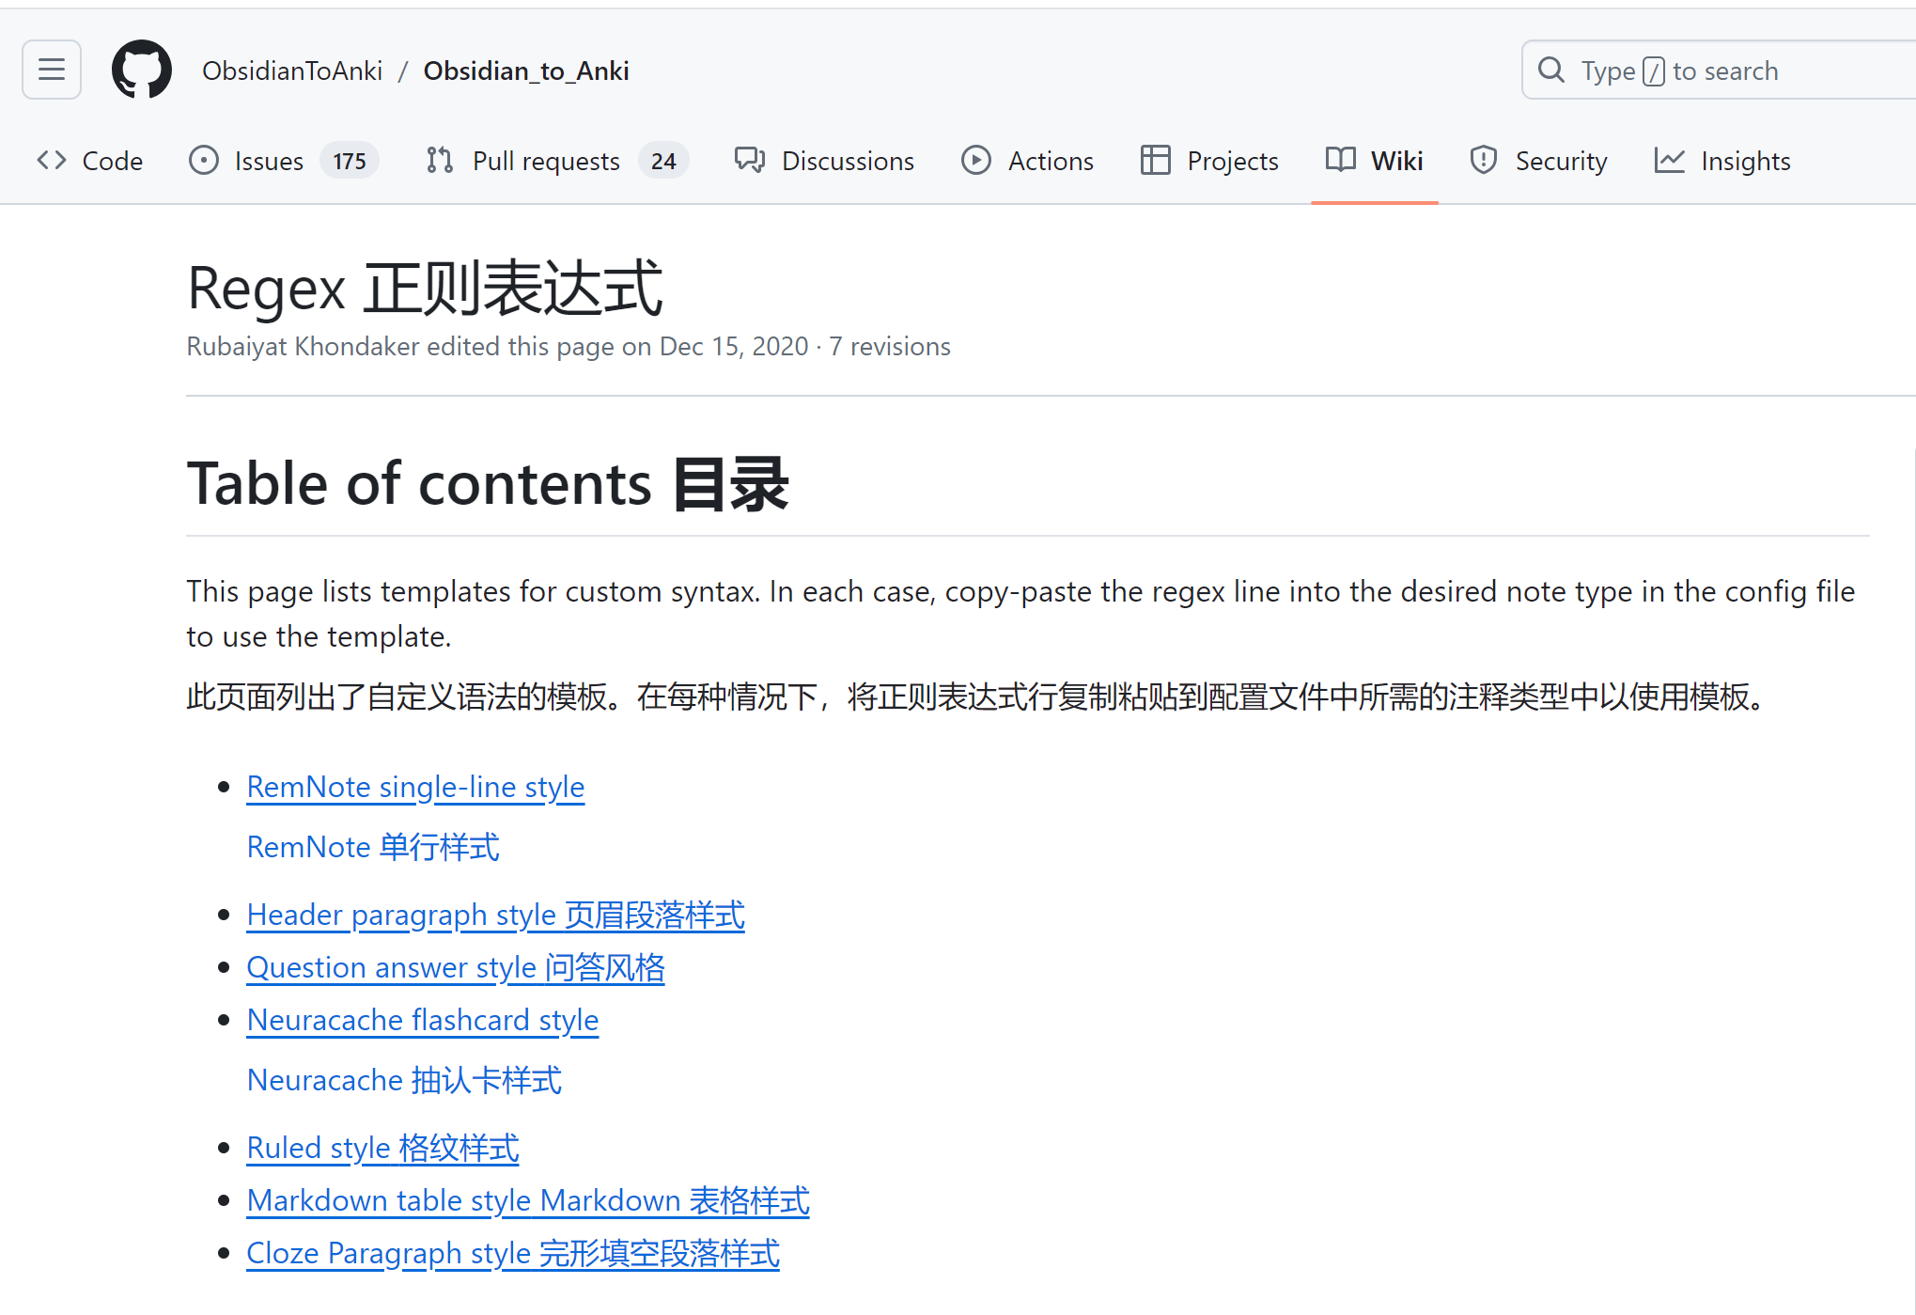Open Pull requests tab
This screenshot has height=1315, width=1916.
[x=556, y=161]
